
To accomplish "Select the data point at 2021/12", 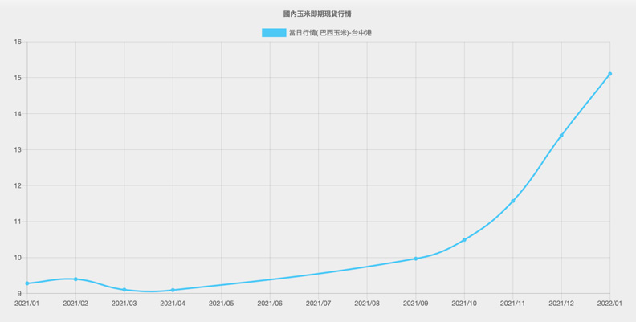I will (x=561, y=136).
